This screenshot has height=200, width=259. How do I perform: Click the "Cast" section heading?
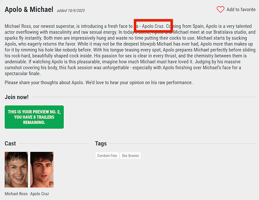(10, 143)
